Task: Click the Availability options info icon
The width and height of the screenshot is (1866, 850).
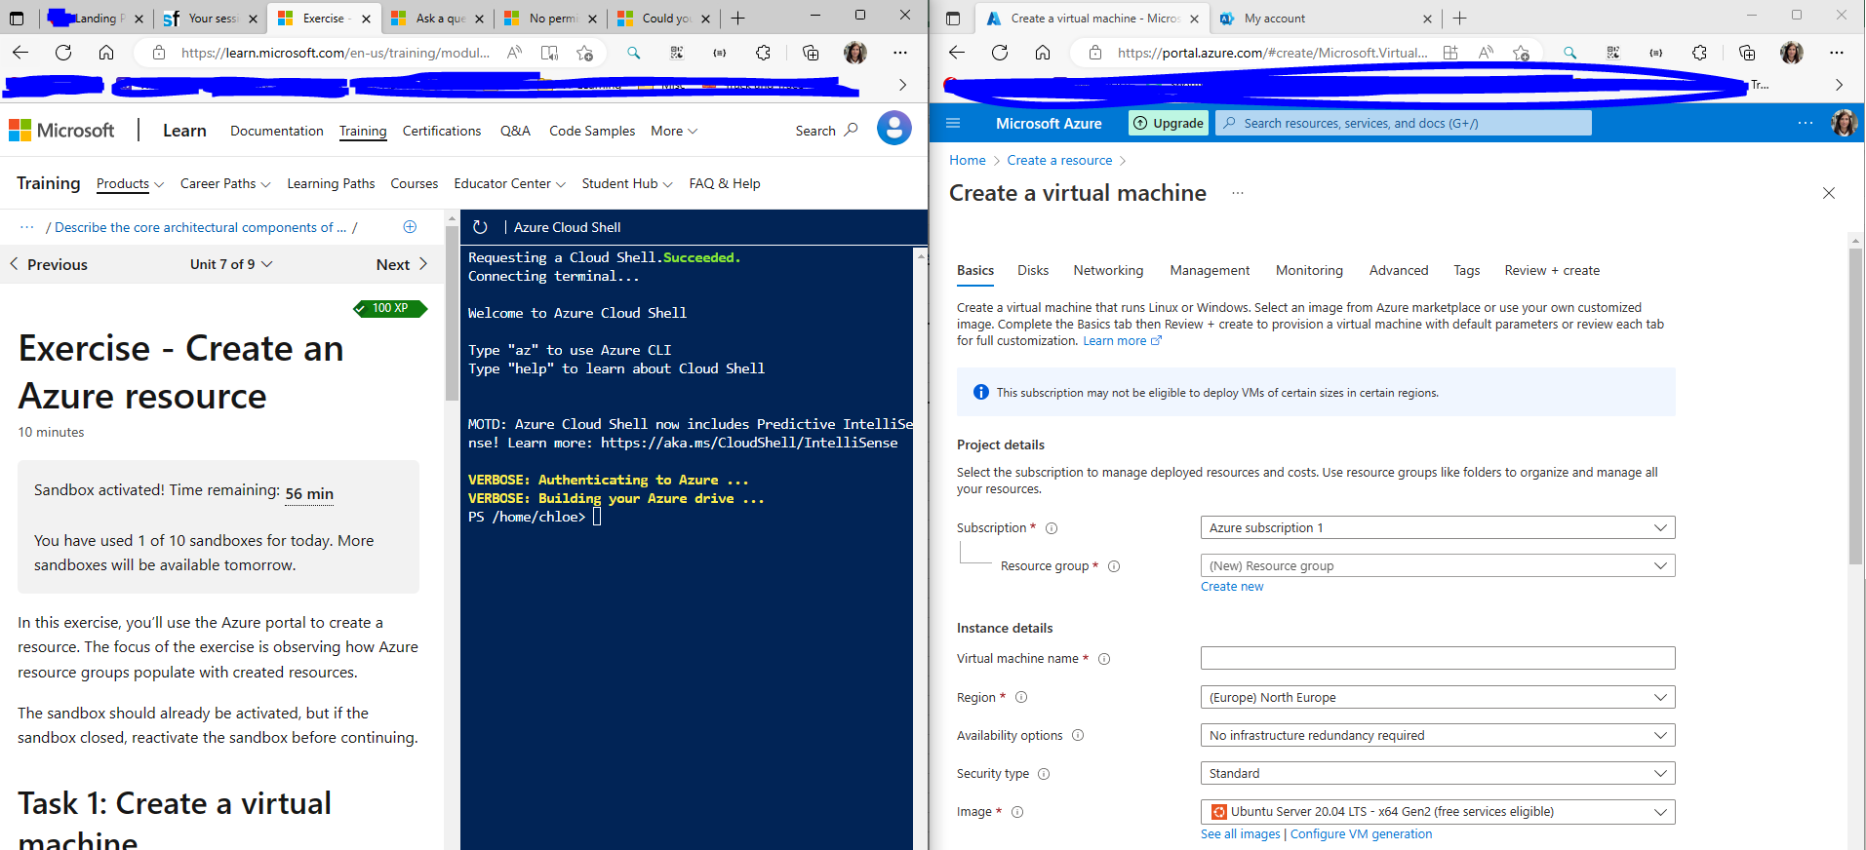Action: [1078, 735]
